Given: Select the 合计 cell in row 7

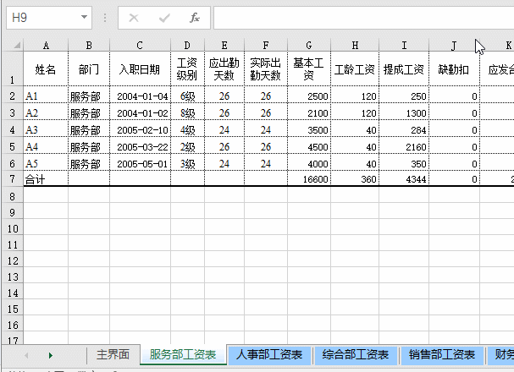Looking at the screenshot, I should click(46, 179).
